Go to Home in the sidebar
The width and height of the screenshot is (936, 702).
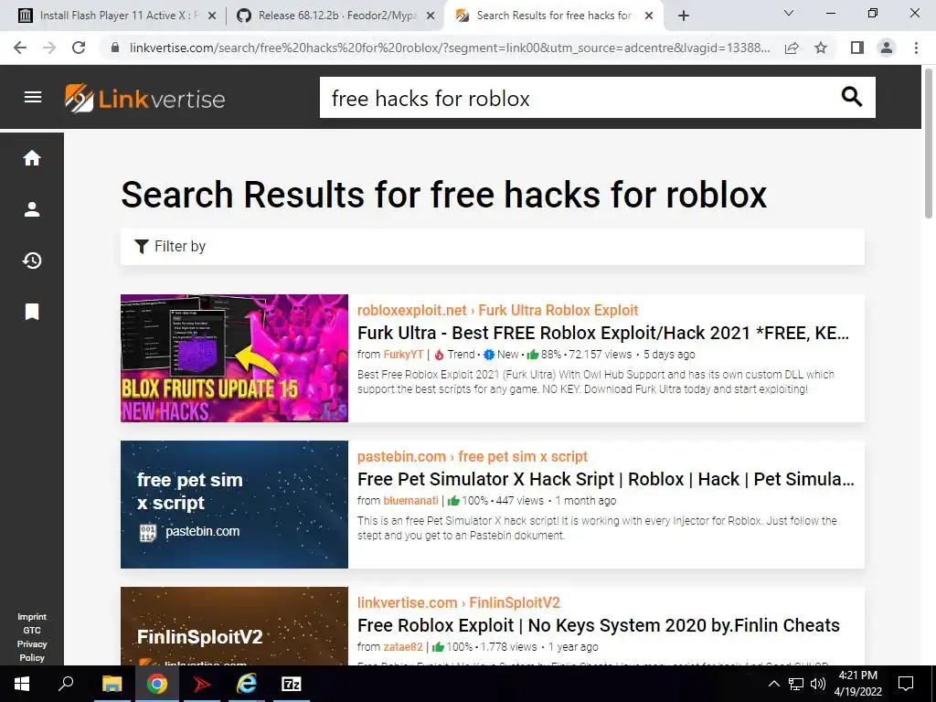(x=32, y=158)
